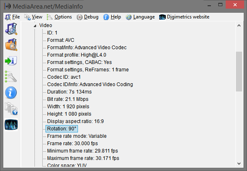Select Format settings, CABAC: Yes row

point(80,62)
